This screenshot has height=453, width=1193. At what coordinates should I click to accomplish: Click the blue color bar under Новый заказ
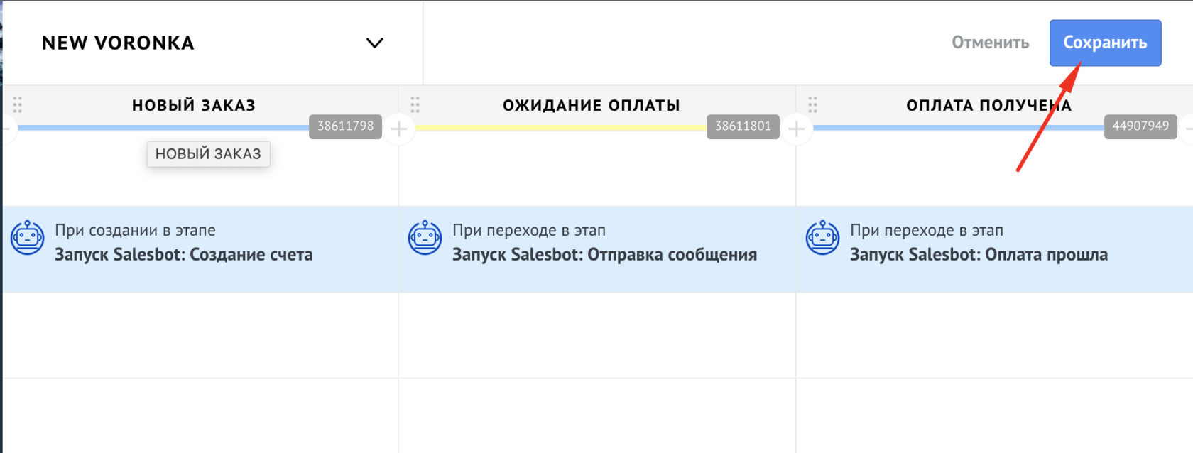tap(163, 128)
